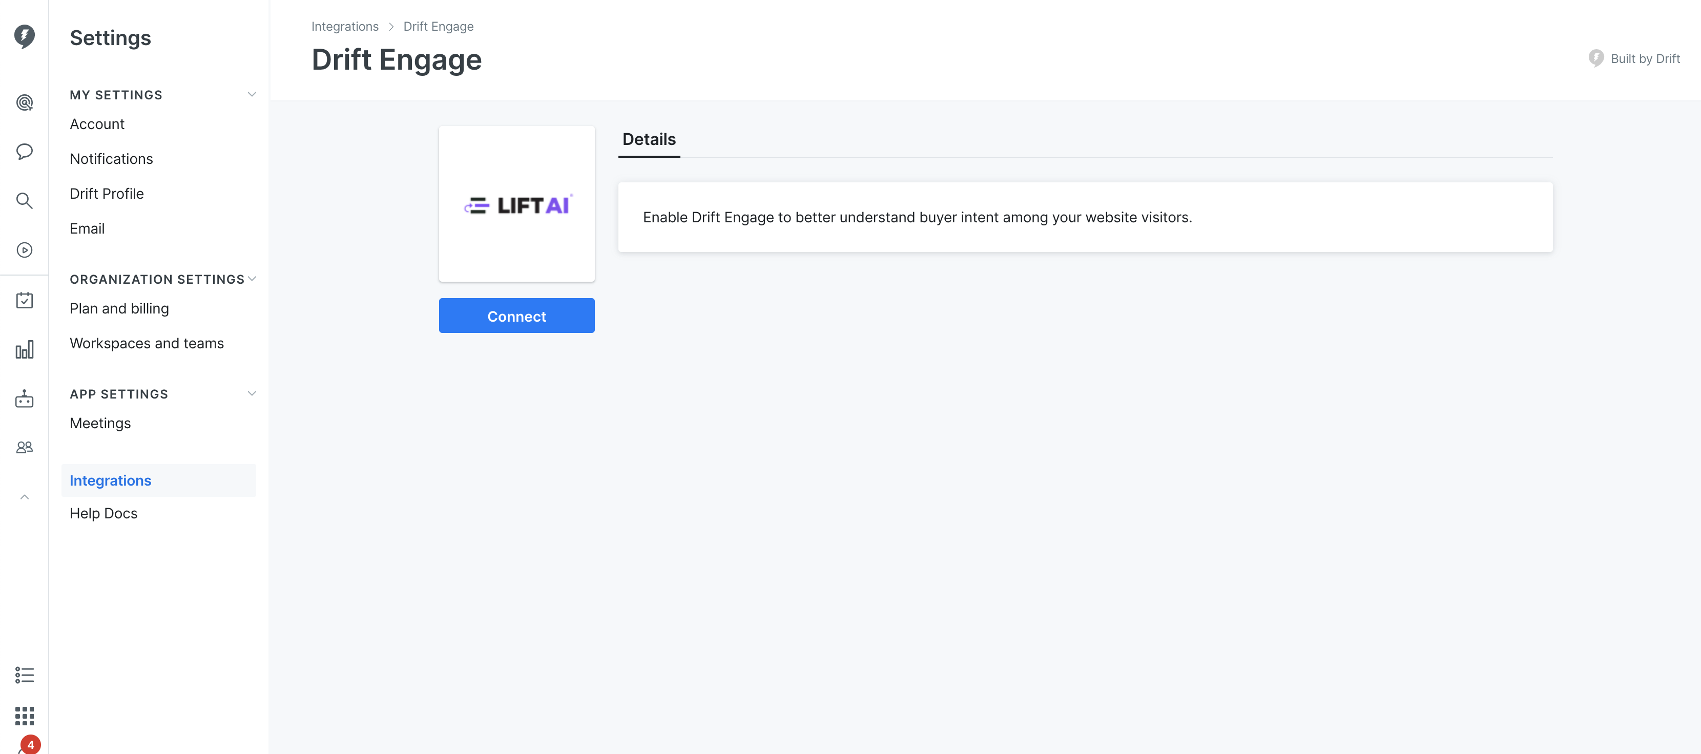The height and width of the screenshot is (754, 1701).
Task: Open the people contacts icon
Action: coord(25,448)
